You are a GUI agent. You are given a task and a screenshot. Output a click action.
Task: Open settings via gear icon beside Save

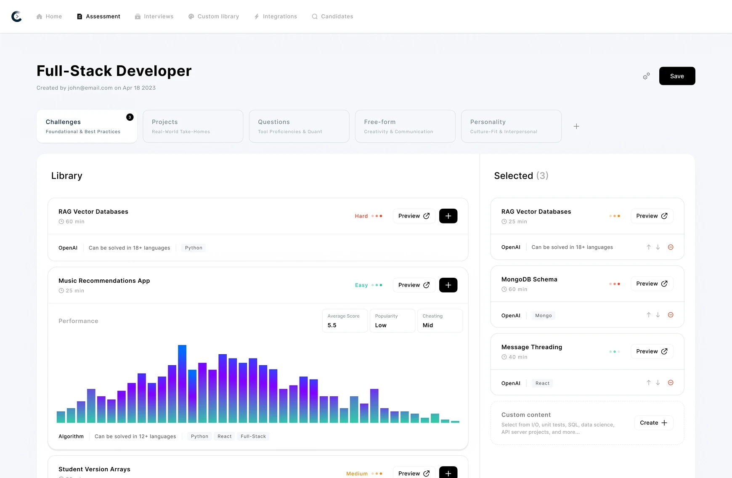(646, 76)
